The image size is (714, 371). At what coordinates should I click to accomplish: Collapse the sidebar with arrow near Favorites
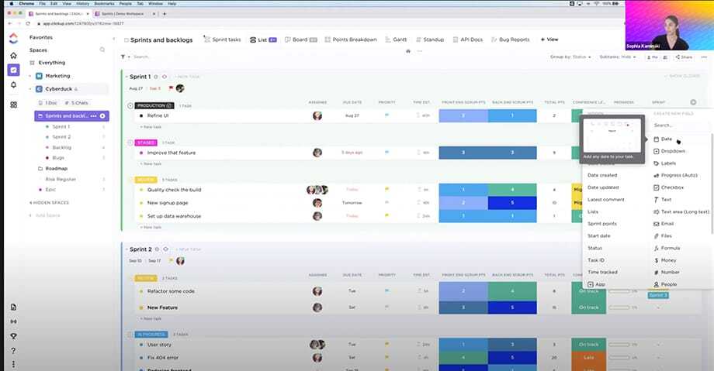114,40
